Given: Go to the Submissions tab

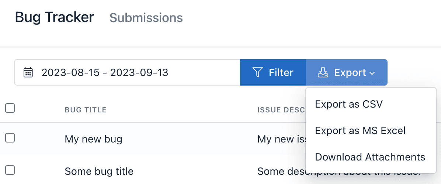Looking at the screenshot, I should (146, 18).
